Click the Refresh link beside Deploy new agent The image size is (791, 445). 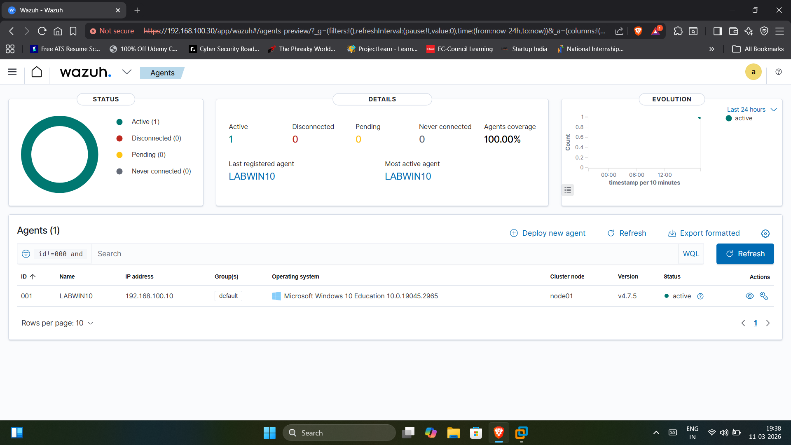[627, 233]
